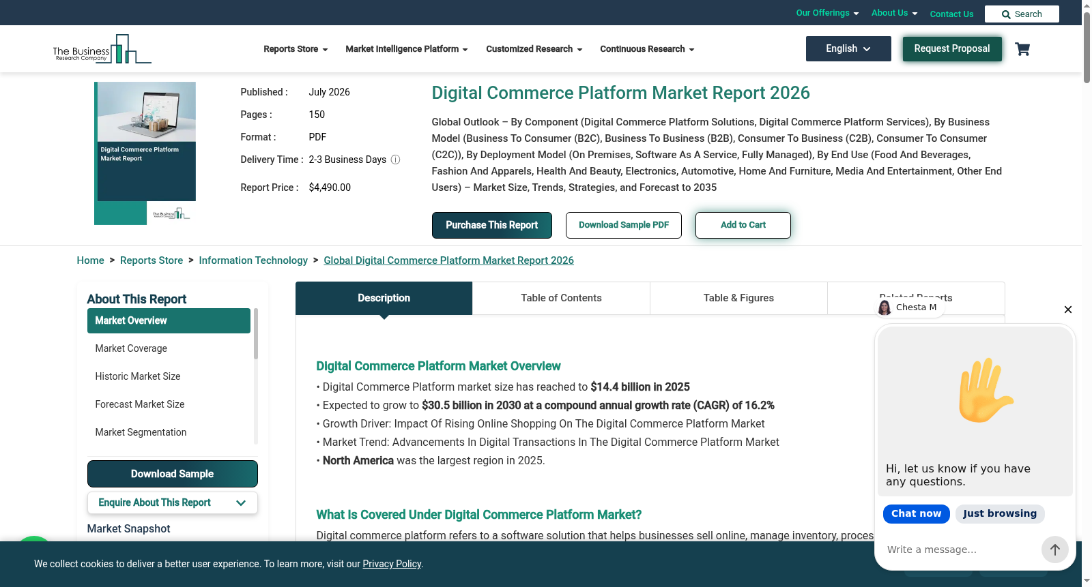The height and width of the screenshot is (587, 1092).
Task: Expand Enquire About This Report
Action: (173, 502)
